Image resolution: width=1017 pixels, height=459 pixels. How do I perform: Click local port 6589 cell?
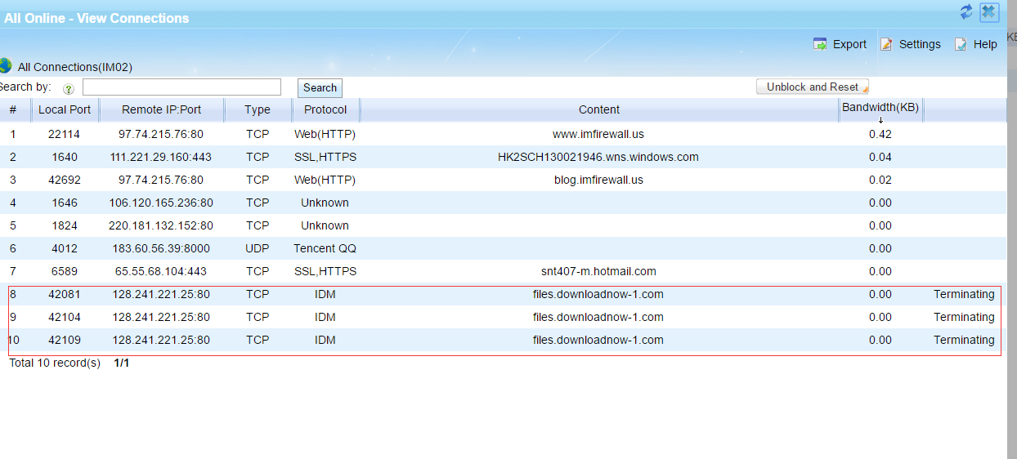click(65, 271)
